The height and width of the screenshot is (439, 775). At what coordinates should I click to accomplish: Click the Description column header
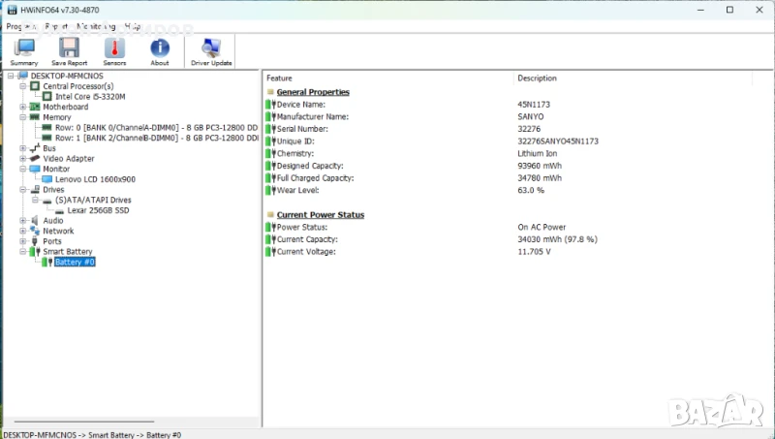click(x=537, y=78)
